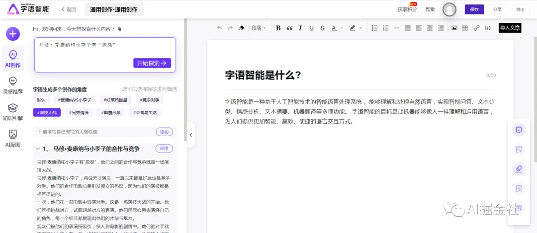Focus the topic prompt text box
The height and width of the screenshot is (233, 537).
pos(105,55)
